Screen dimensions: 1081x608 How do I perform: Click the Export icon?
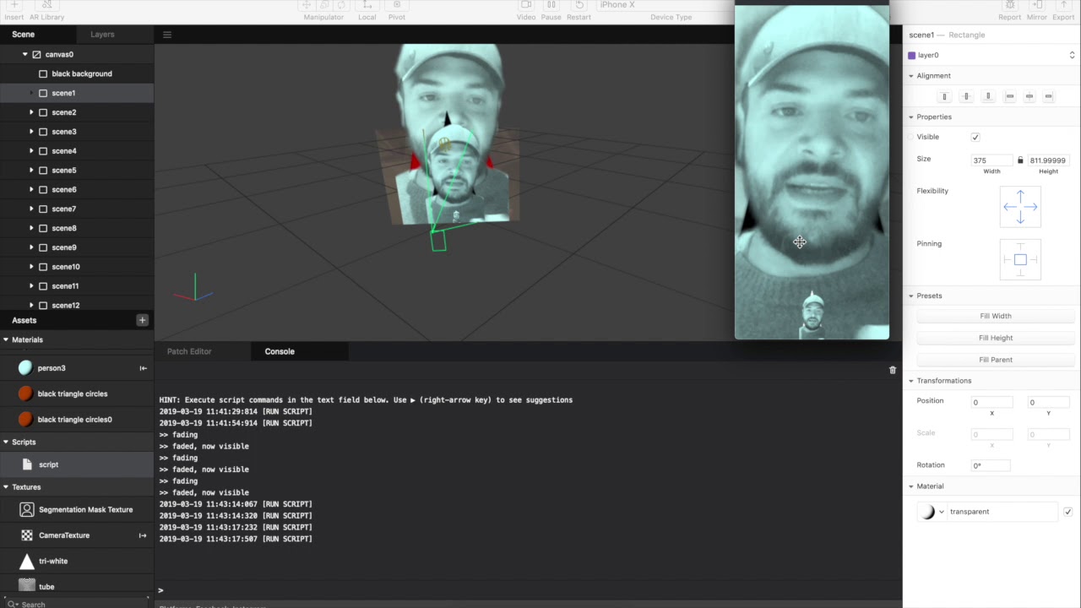(1063, 5)
